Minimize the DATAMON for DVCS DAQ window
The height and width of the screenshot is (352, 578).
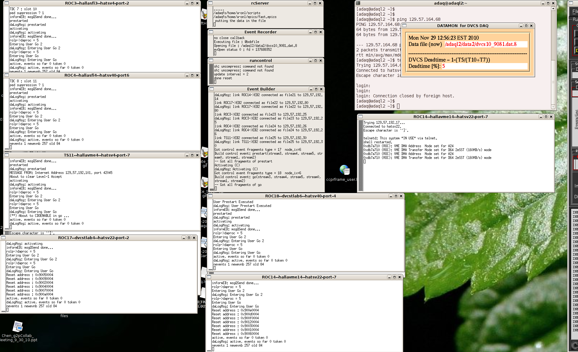click(521, 26)
